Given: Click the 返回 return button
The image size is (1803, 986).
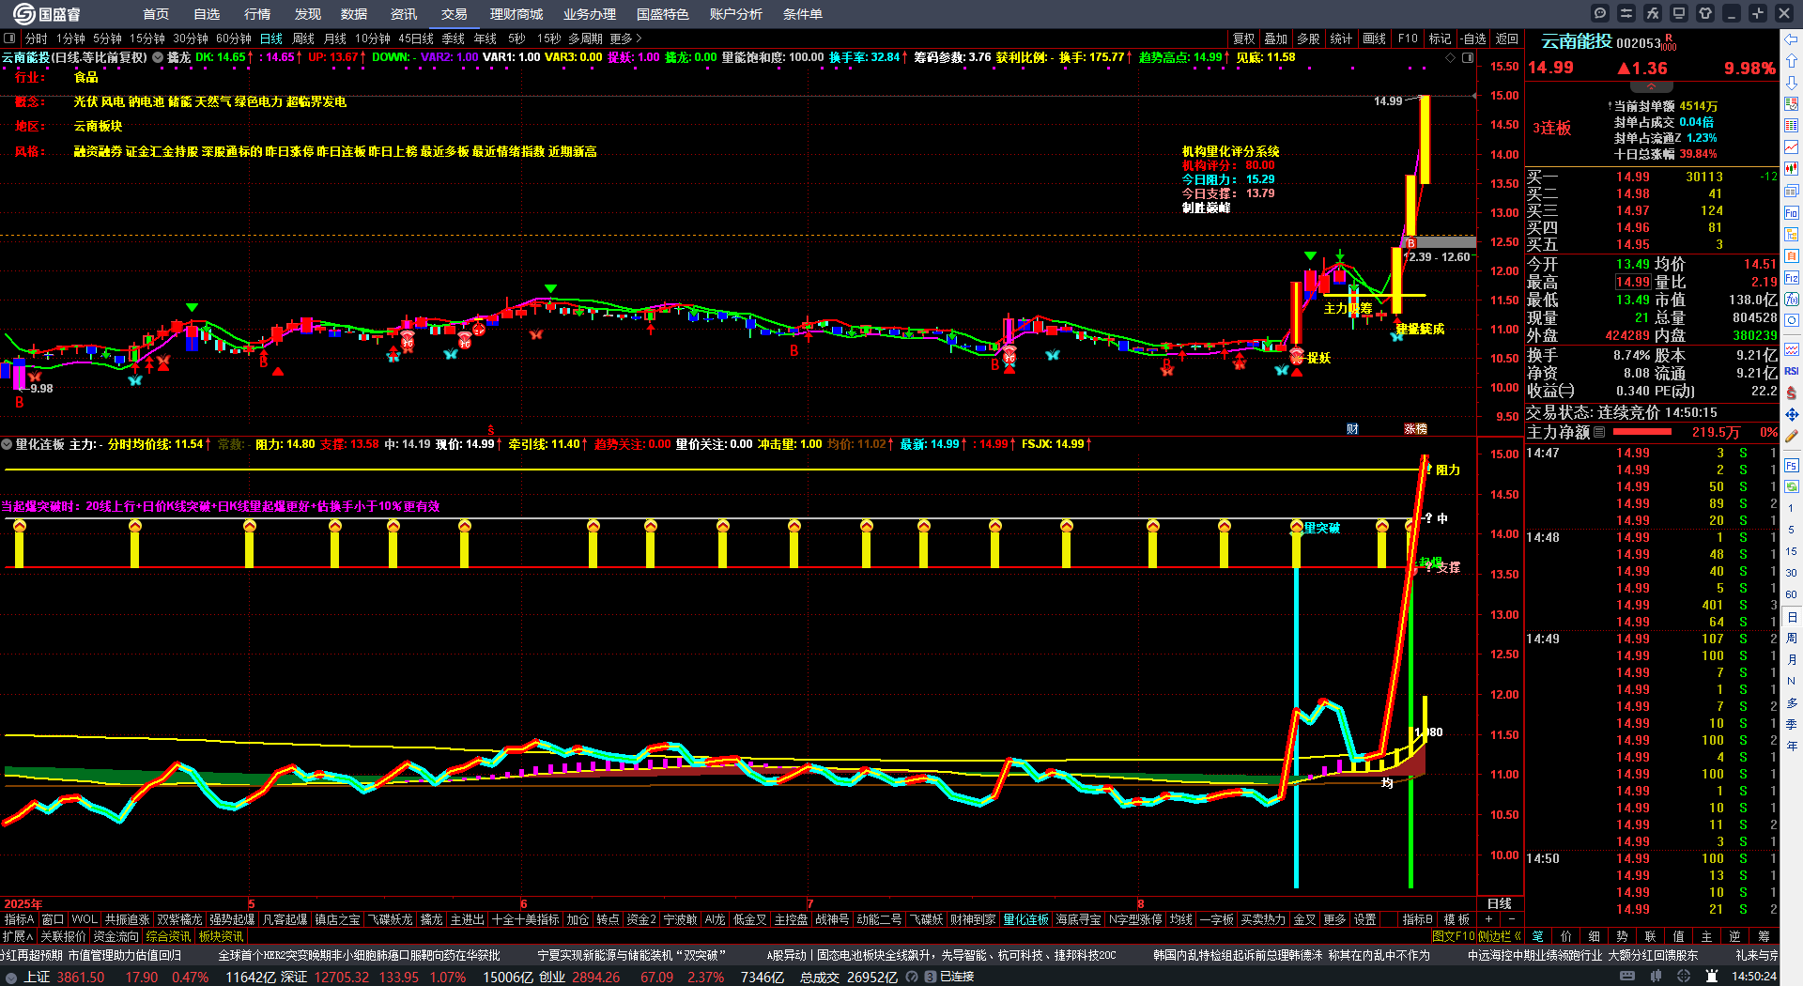Looking at the screenshot, I should (1507, 39).
